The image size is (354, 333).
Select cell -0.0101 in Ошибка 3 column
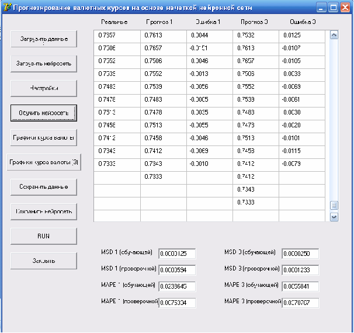pos(302,139)
